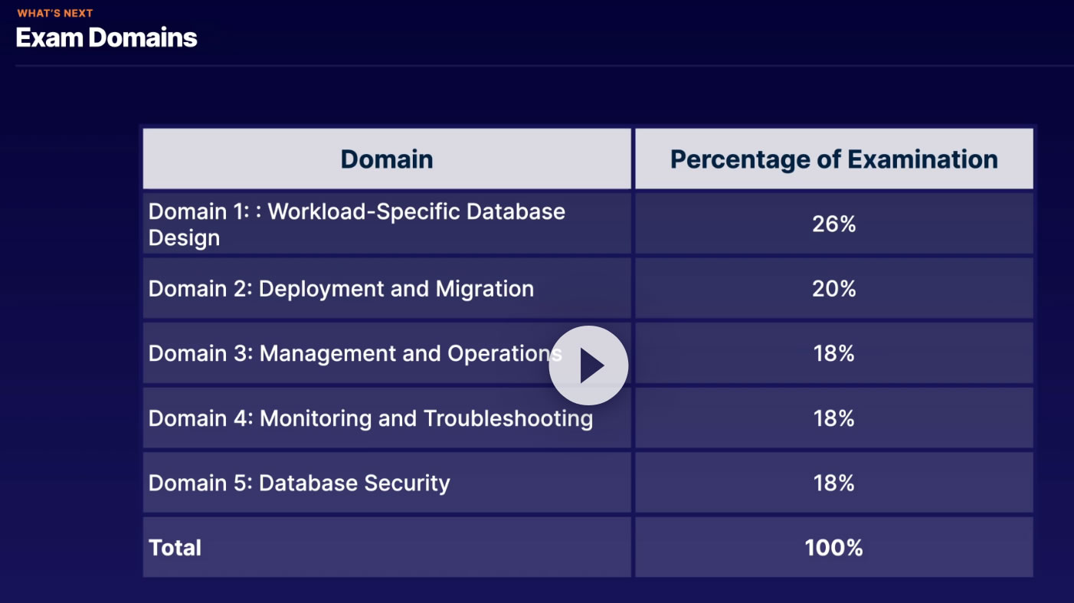1074x603 pixels.
Task: Select the "Domain" column header
Action: pos(387,159)
